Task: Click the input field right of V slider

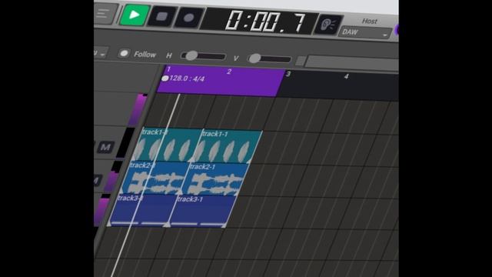Action: pos(351,62)
